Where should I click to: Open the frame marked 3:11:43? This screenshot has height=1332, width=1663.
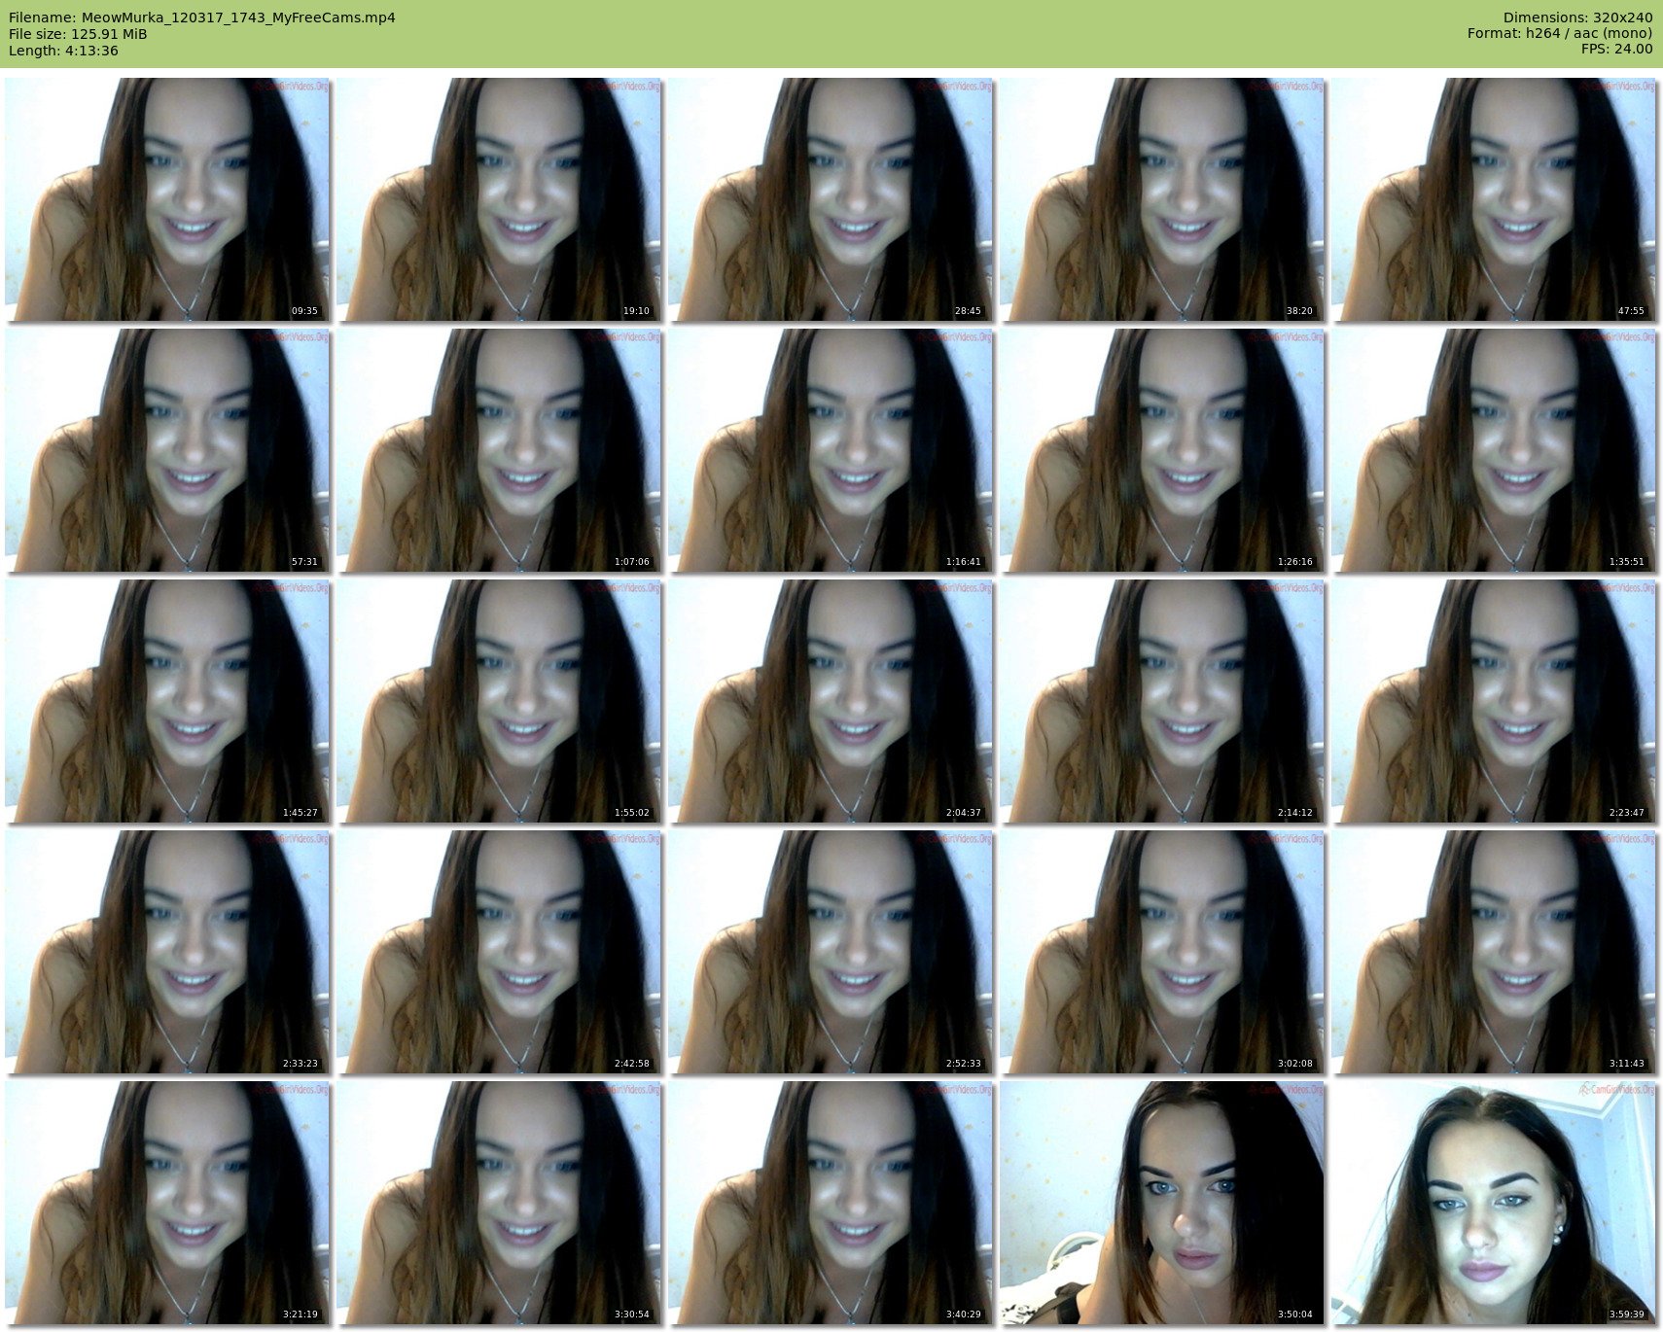(1494, 952)
